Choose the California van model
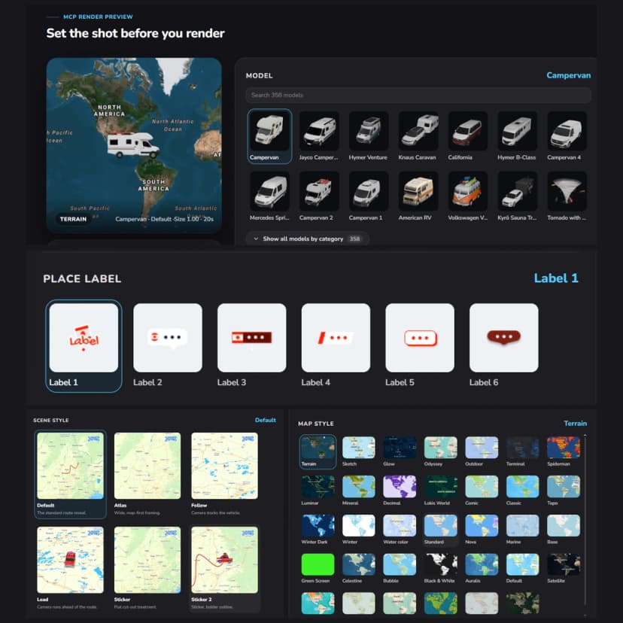Viewport: 623px width, 623px height. click(468, 131)
